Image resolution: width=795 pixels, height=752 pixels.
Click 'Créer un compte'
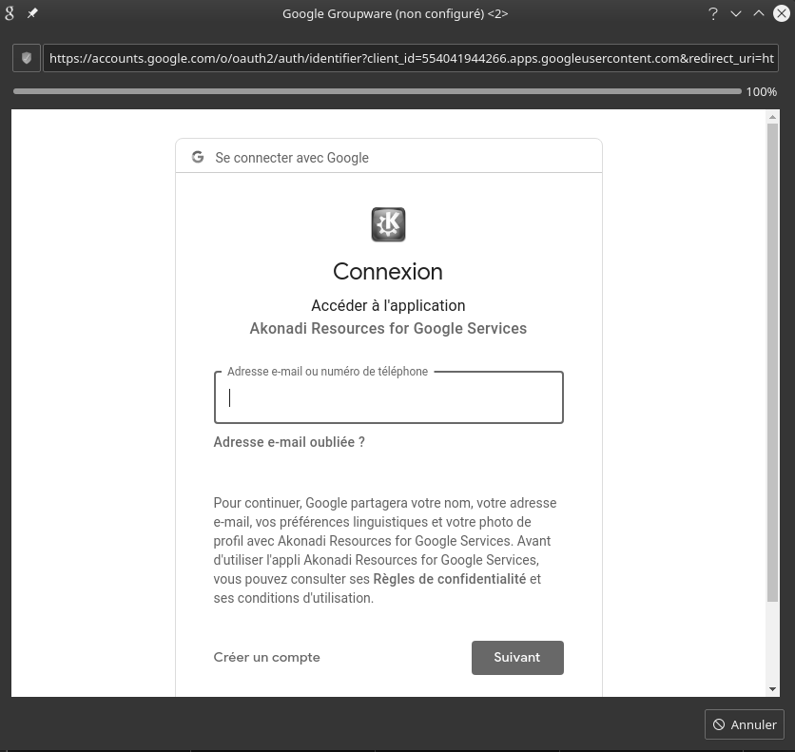pyautogui.click(x=266, y=657)
